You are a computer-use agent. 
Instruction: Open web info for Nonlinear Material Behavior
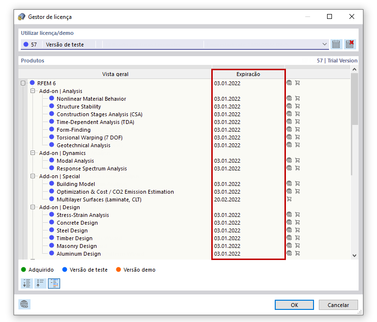[289, 98]
